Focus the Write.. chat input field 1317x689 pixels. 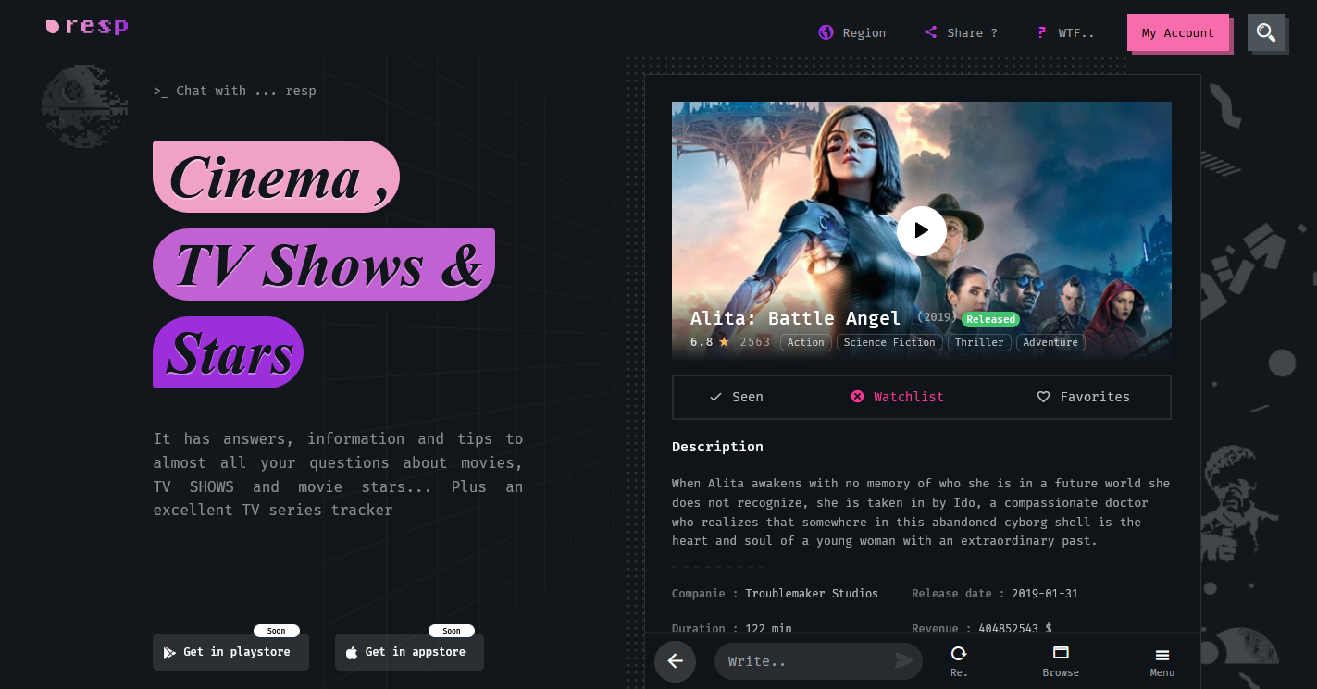pos(818,661)
